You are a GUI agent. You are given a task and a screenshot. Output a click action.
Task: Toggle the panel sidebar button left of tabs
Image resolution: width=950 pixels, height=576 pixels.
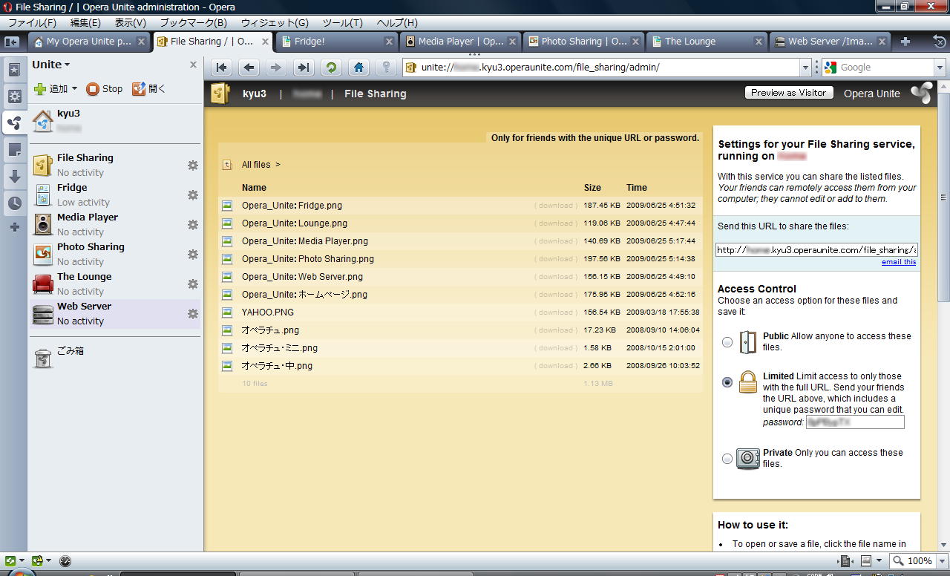click(x=12, y=42)
